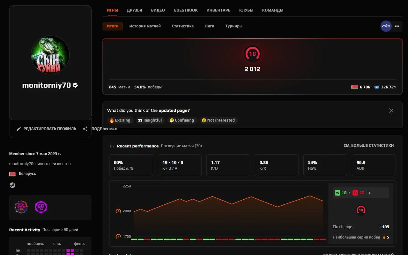Click the purple GG 24 badge
The height and width of the screenshot is (255, 408).
[41, 207]
